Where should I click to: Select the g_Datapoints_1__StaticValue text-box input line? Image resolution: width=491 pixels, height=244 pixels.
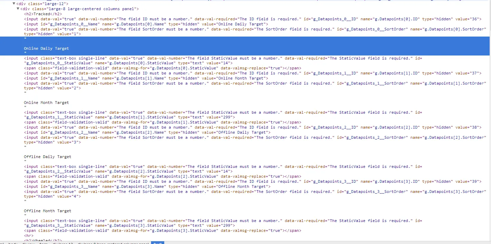click(x=223, y=115)
